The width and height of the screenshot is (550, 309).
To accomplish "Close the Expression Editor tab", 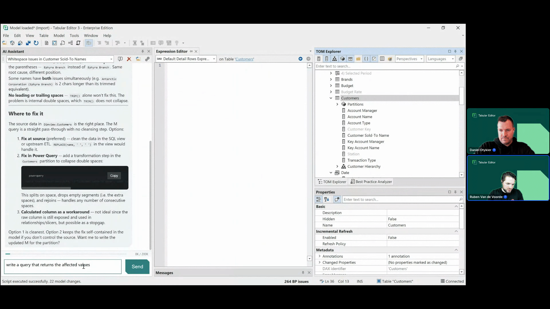I will [x=196, y=51].
